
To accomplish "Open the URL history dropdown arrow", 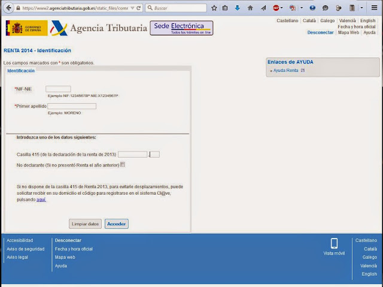I will coord(132,8).
